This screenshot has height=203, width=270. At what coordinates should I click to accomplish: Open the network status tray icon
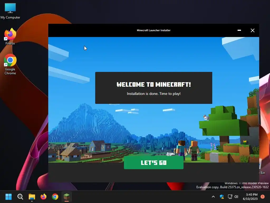pyautogui.click(x=230, y=197)
